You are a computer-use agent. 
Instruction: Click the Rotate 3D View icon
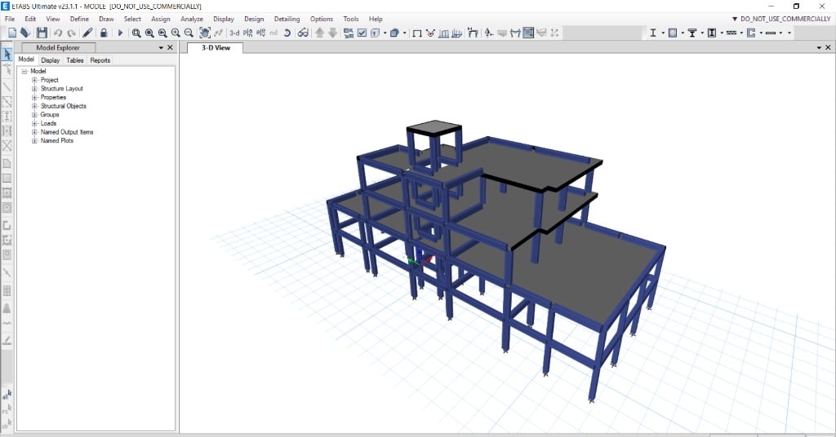click(287, 33)
